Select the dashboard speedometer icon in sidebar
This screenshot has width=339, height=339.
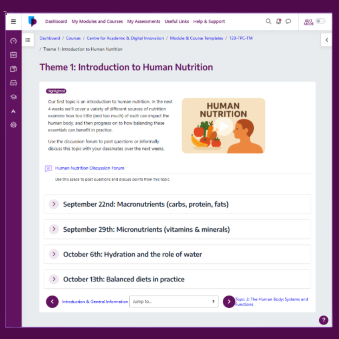click(x=13, y=40)
